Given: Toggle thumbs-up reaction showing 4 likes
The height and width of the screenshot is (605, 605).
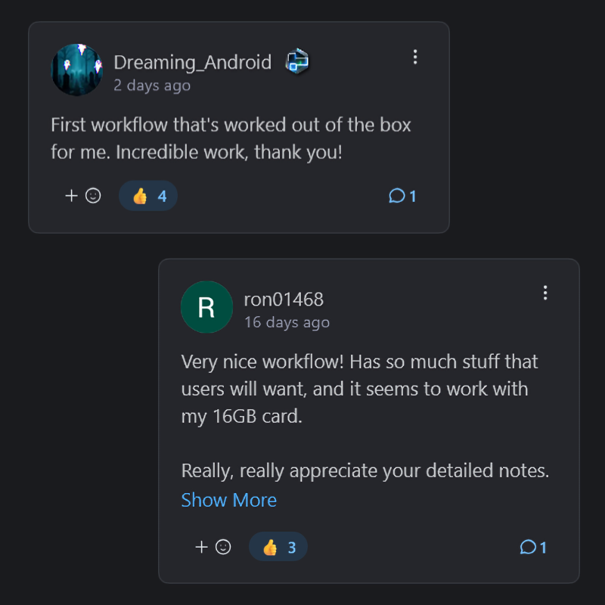Looking at the screenshot, I should pos(148,196).
